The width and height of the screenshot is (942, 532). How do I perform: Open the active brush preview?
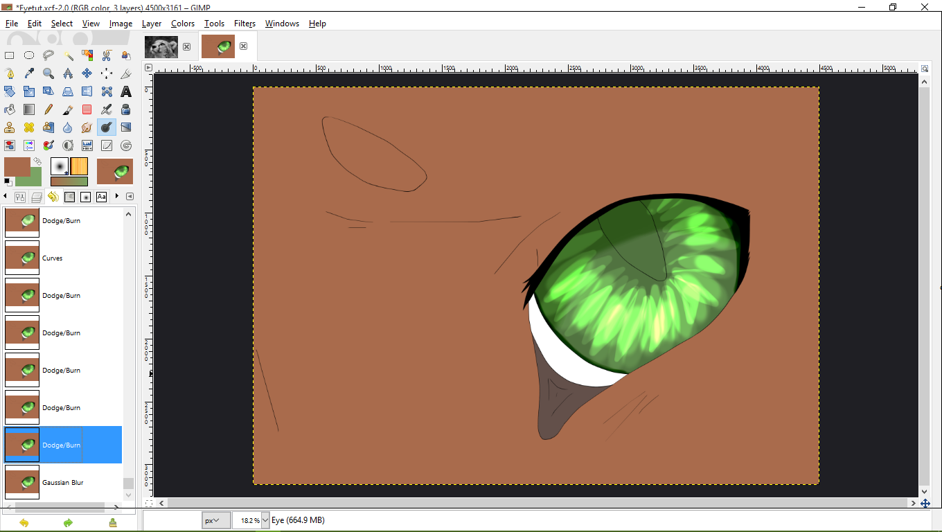[60, 166]
